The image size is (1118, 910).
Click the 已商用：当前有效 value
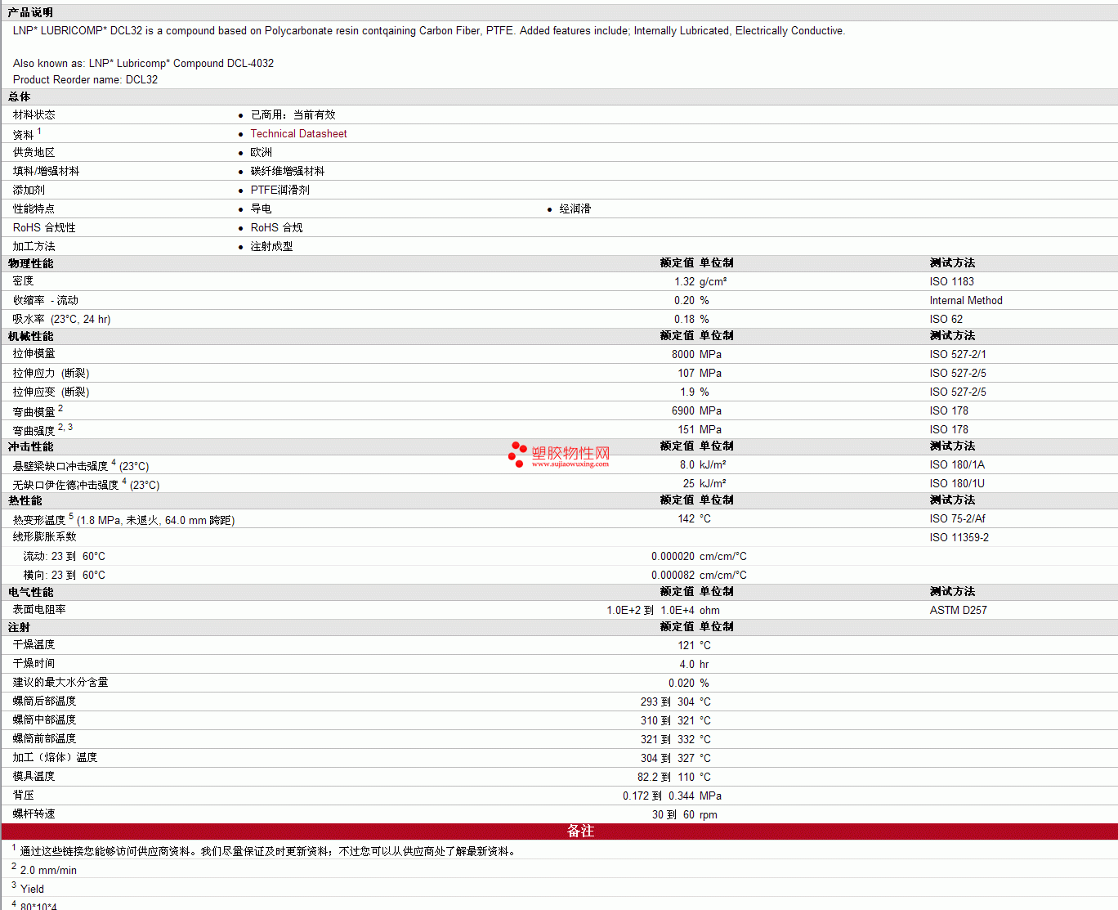coord(293,114)
